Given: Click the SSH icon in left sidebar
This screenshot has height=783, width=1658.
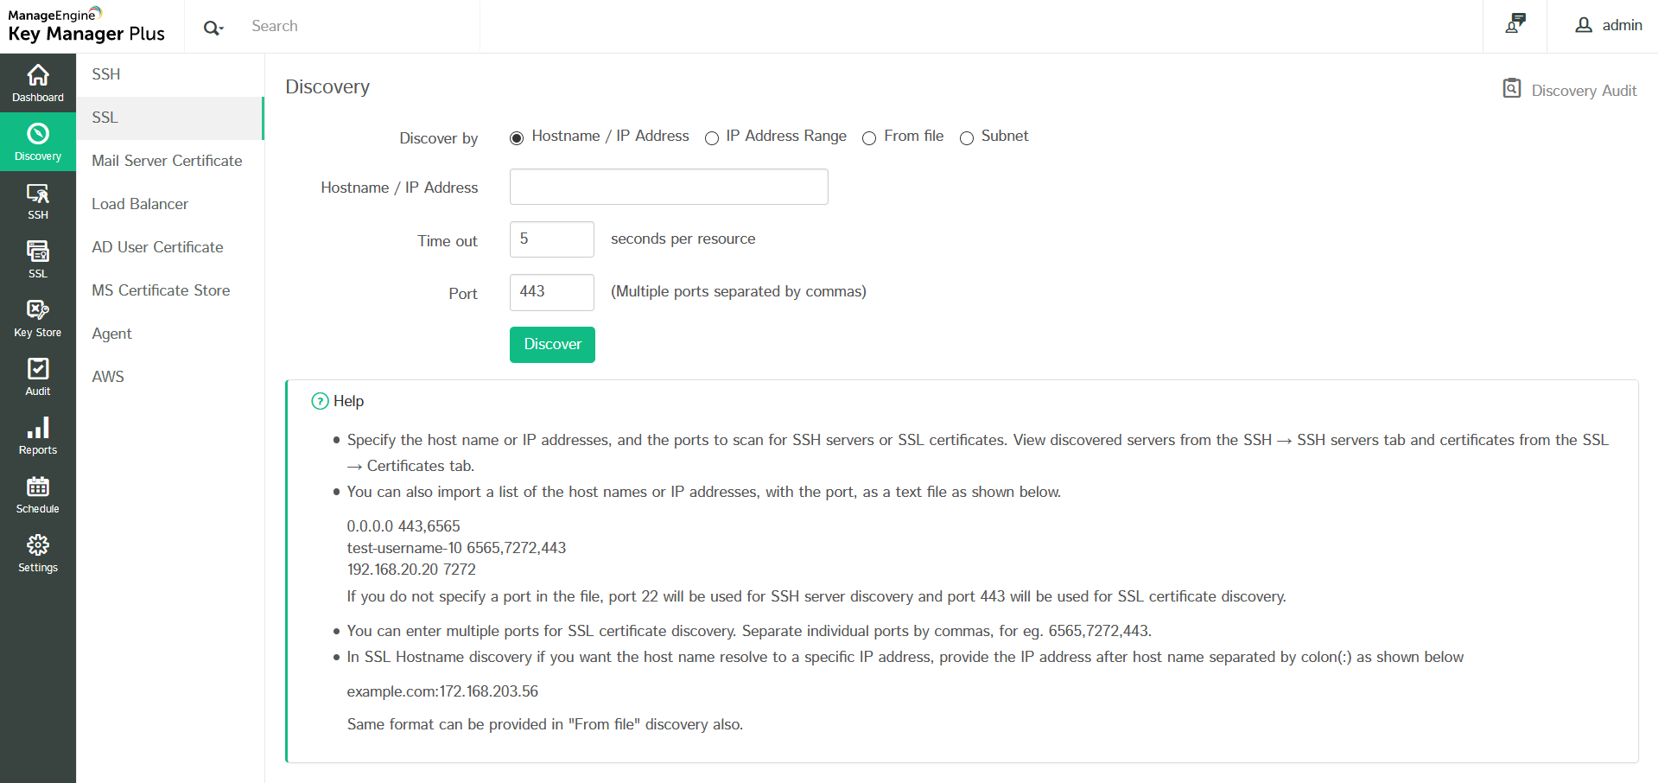Looking at the screenshot, I should 38,201.
